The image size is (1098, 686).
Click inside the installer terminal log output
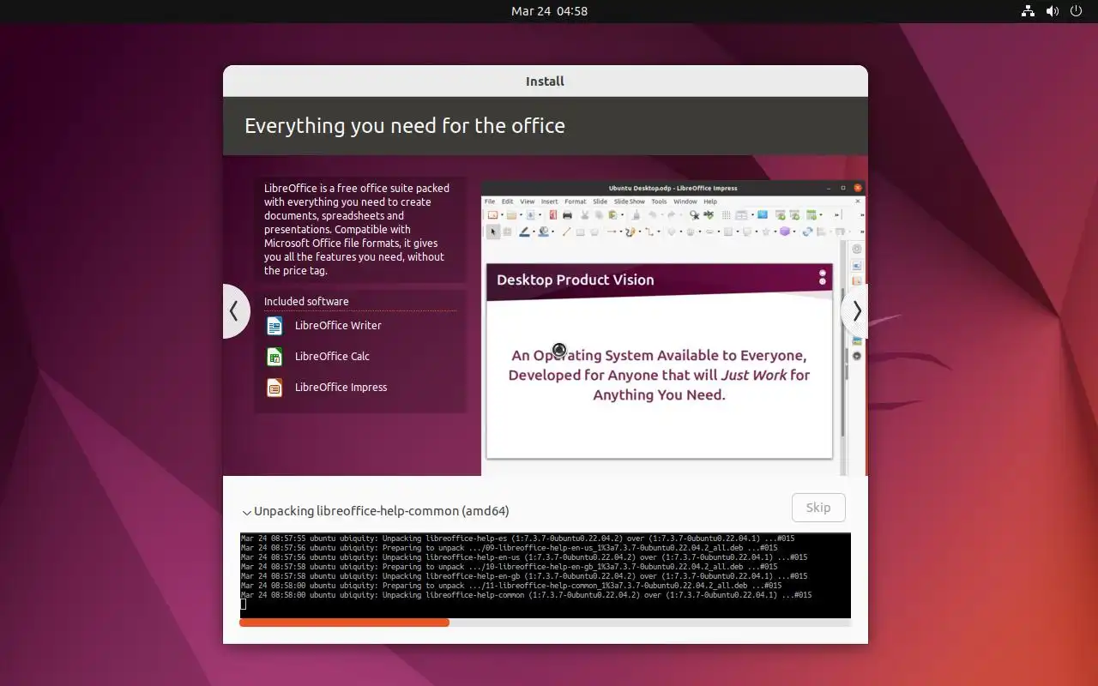tap(545, 575)
